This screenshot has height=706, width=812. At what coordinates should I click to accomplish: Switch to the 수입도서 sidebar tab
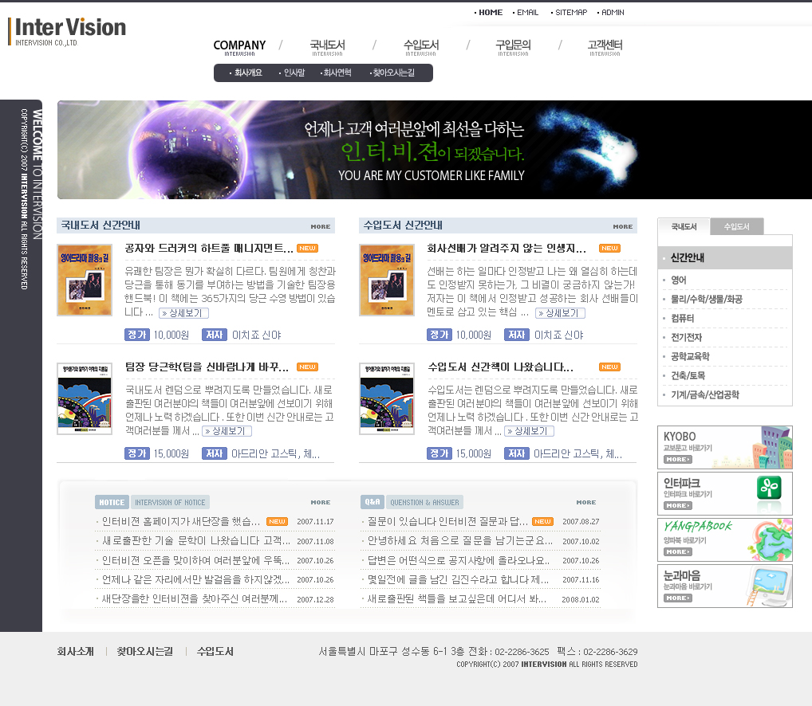736,226
